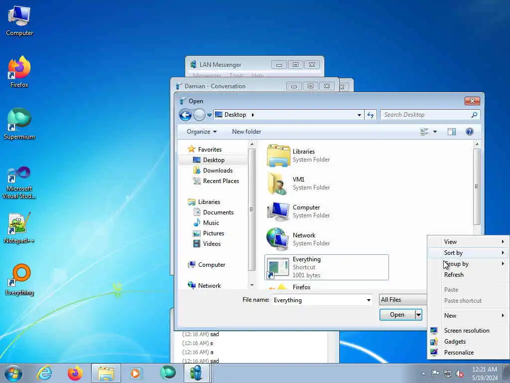Change view with the view mode icon

pyautogui.click(x=424, y=132)
